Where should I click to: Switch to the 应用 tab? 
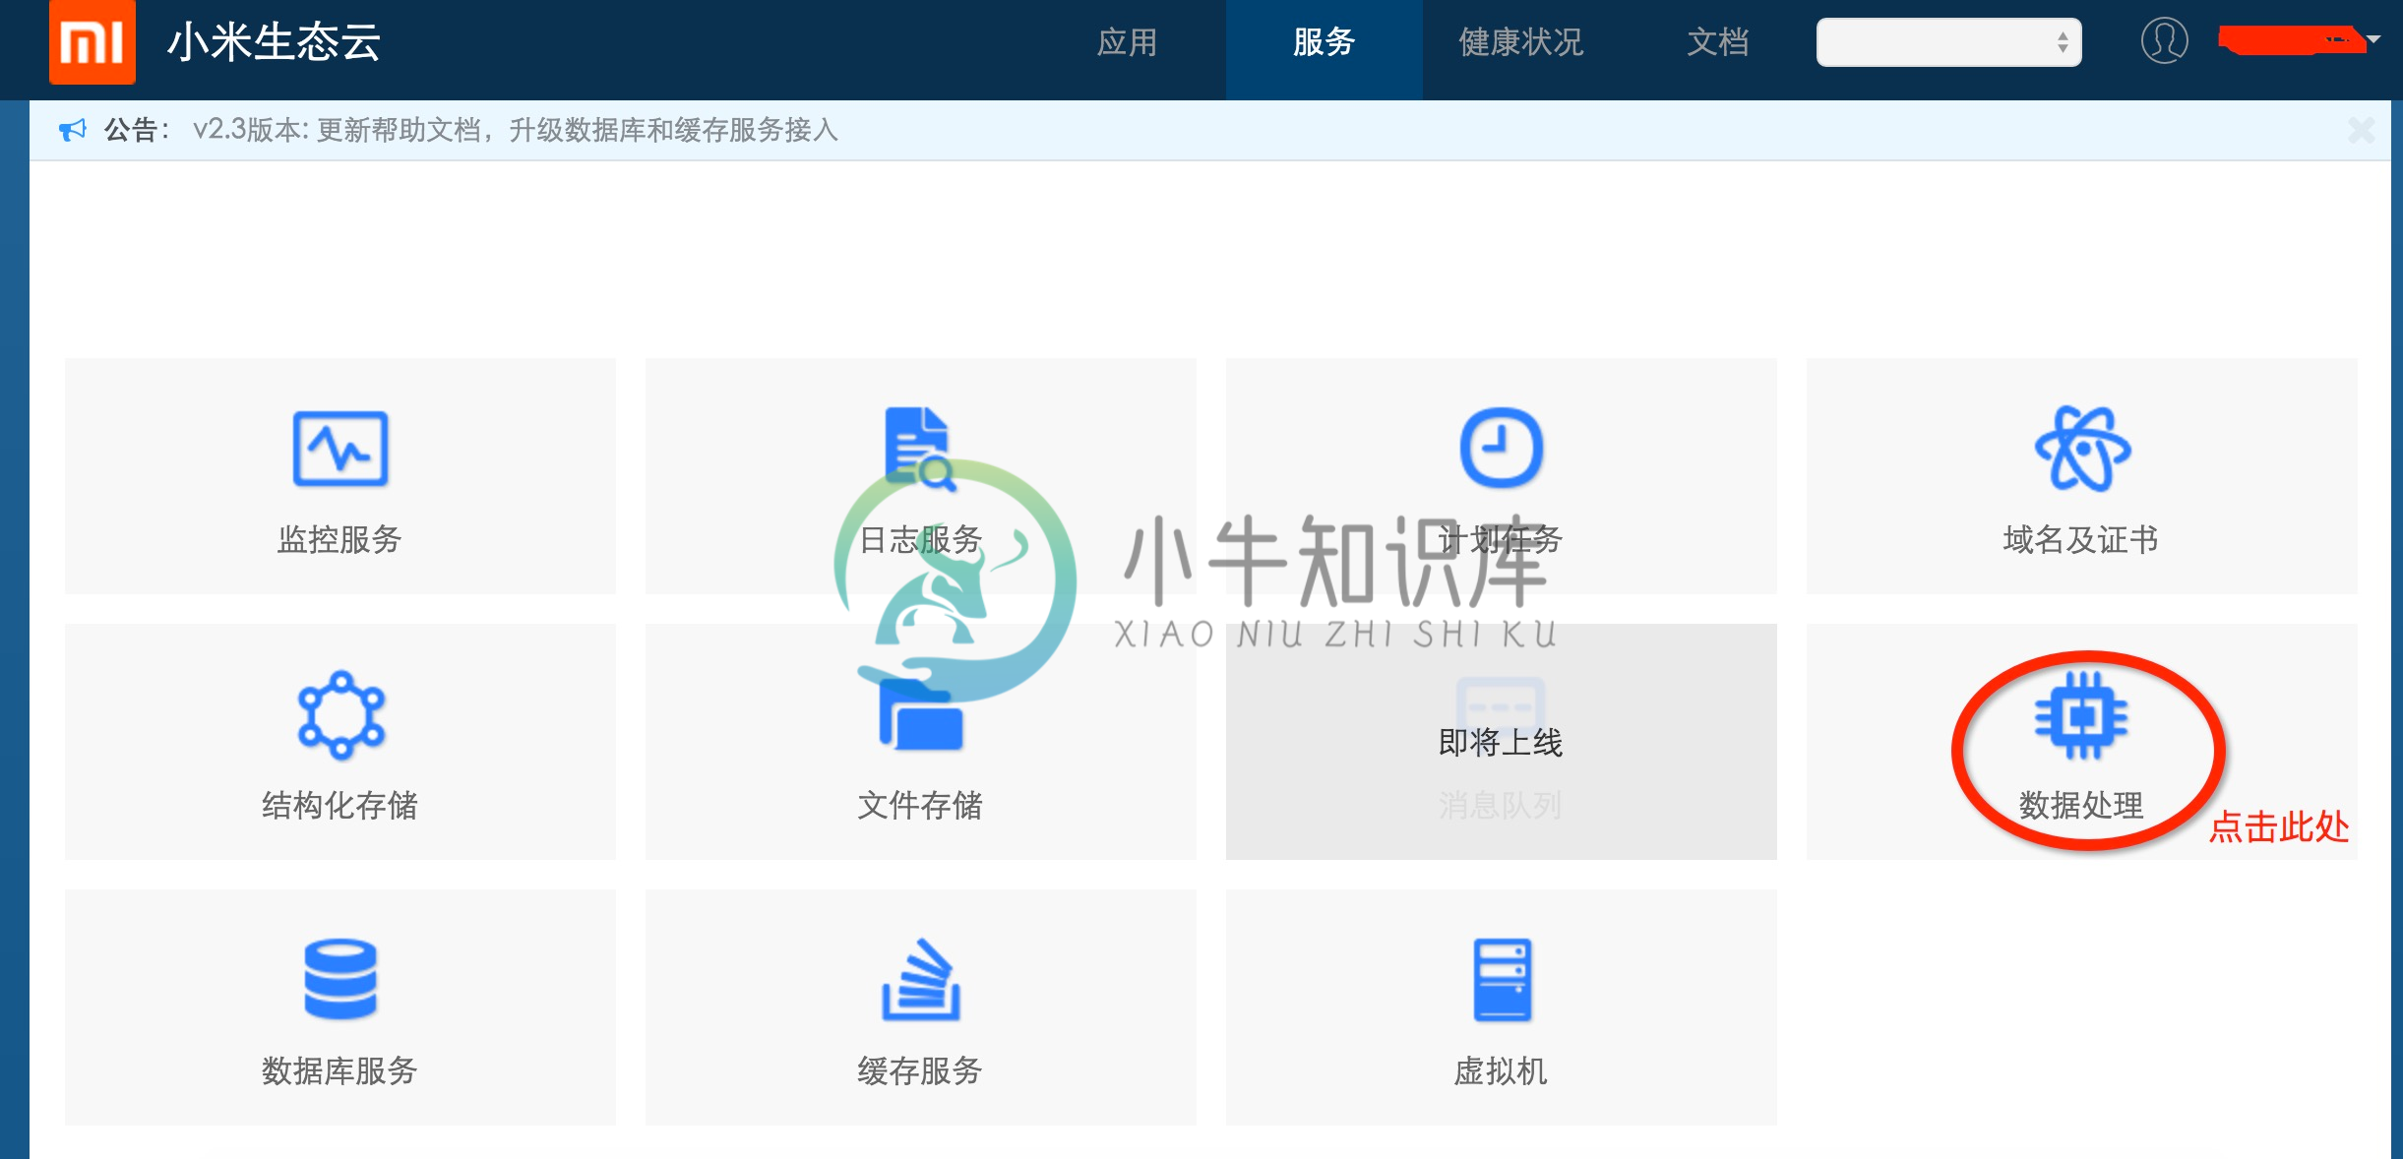(x=1128, y=42)
